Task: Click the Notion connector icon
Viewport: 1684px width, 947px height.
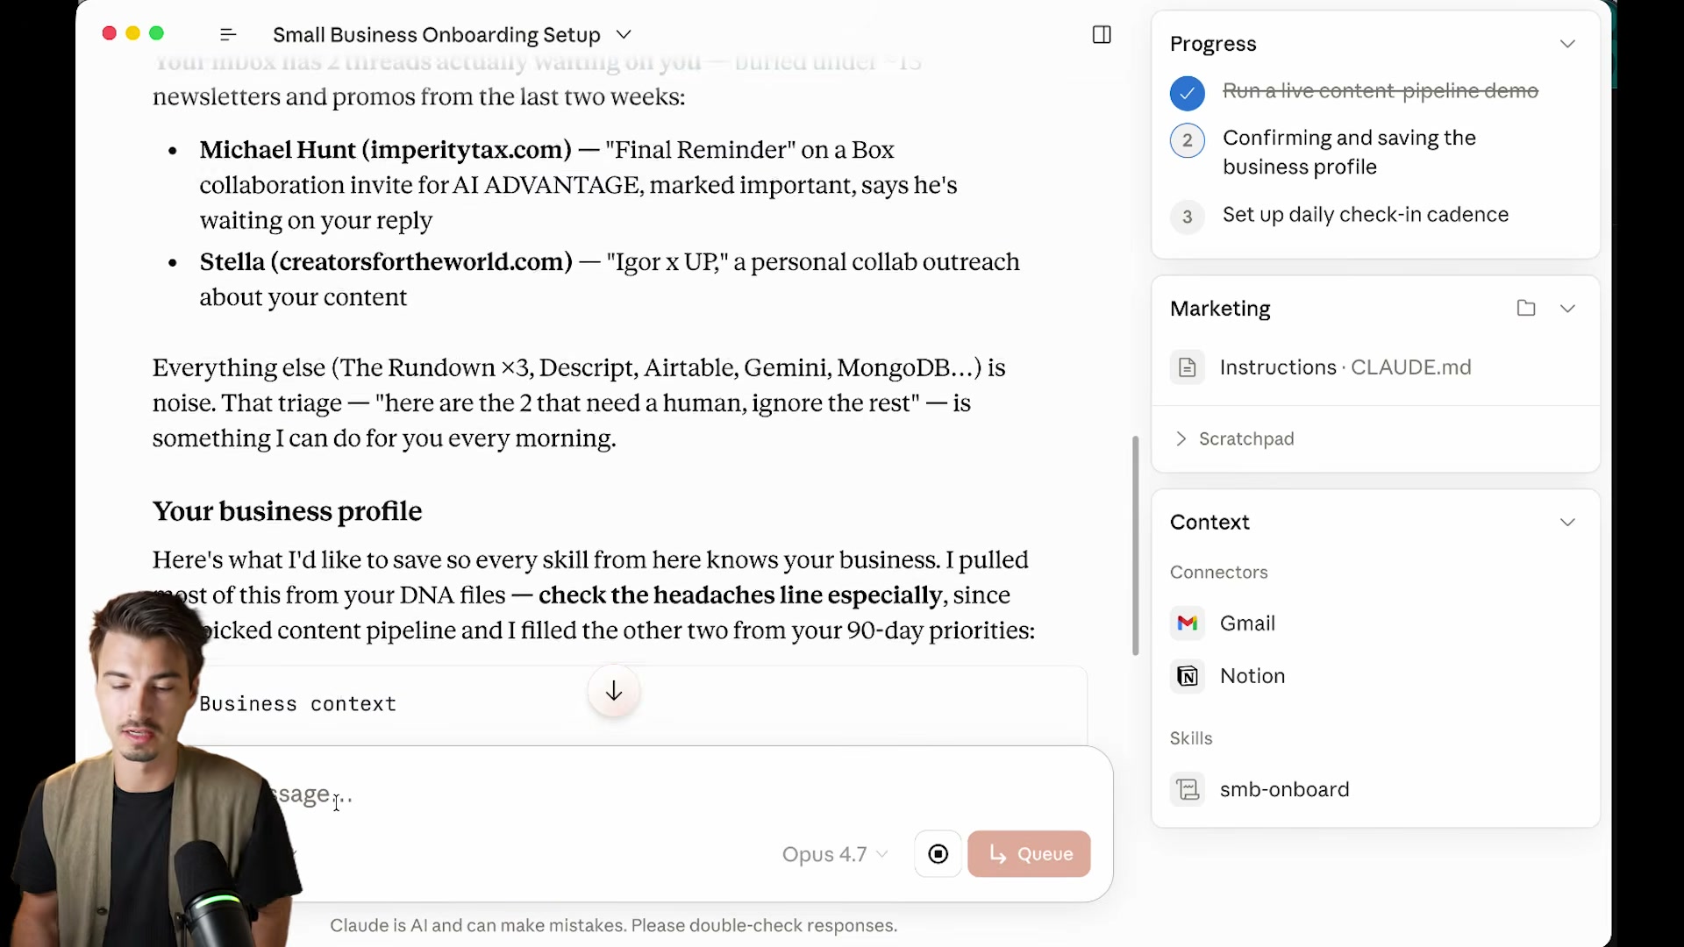Action: [1187, 676]
